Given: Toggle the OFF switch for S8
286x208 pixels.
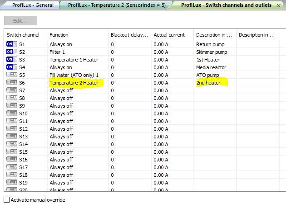Looking at the screenshot, I should (x=12, y=98).
